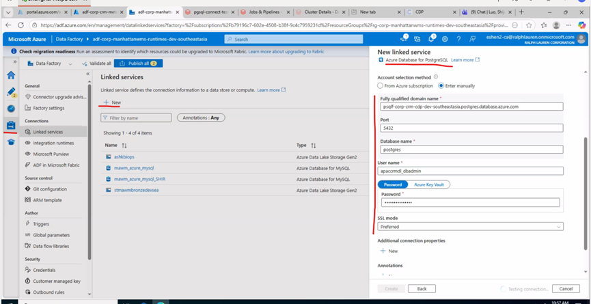Open the Notifications bell icon

(431, 39)
